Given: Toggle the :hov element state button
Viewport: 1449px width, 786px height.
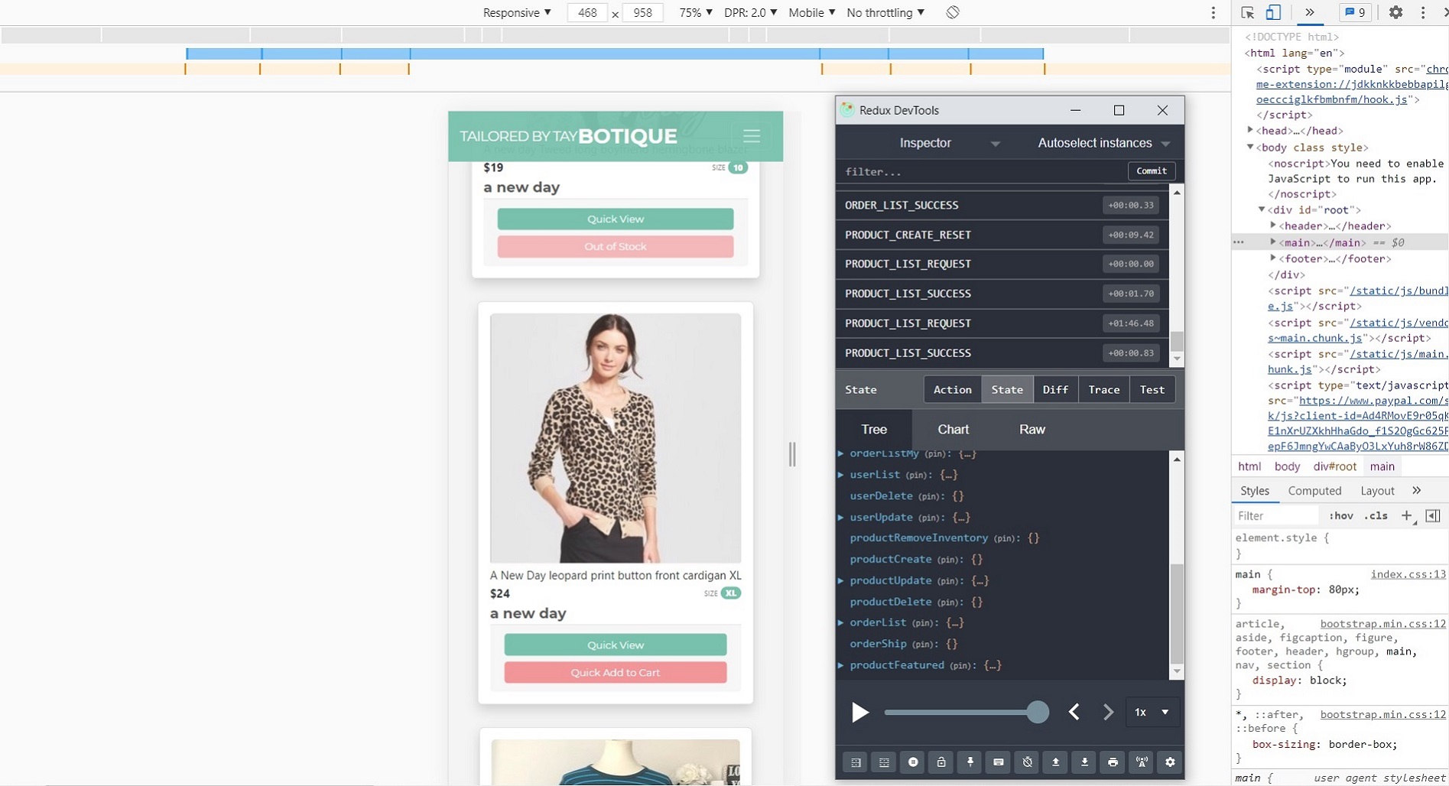Looking at the screenshot, I should pos(1340,516).
